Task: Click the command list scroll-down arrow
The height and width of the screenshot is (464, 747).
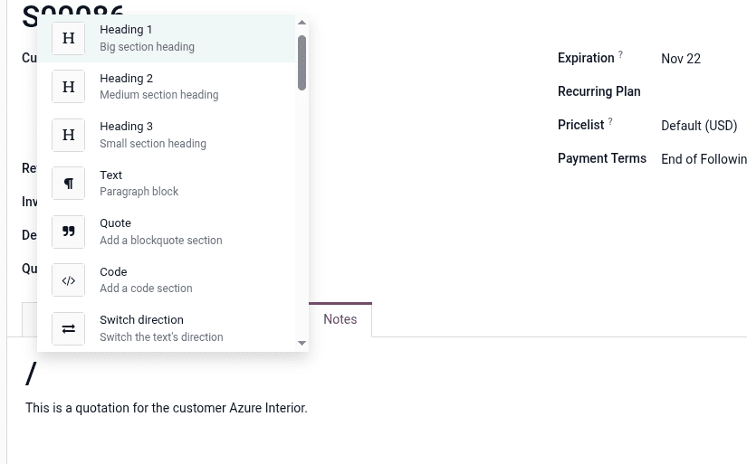Action: pyautogui.click(x=302, y=343)
